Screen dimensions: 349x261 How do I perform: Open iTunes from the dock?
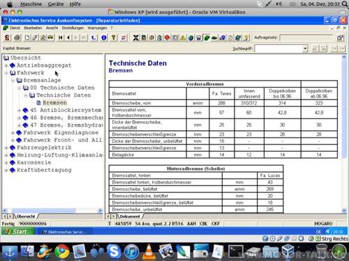click(x=131, y=251)
